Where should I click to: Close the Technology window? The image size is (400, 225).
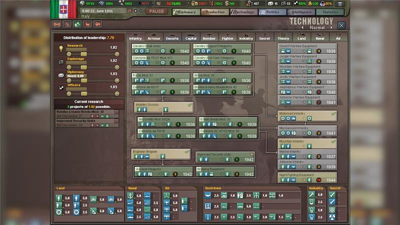341,25
